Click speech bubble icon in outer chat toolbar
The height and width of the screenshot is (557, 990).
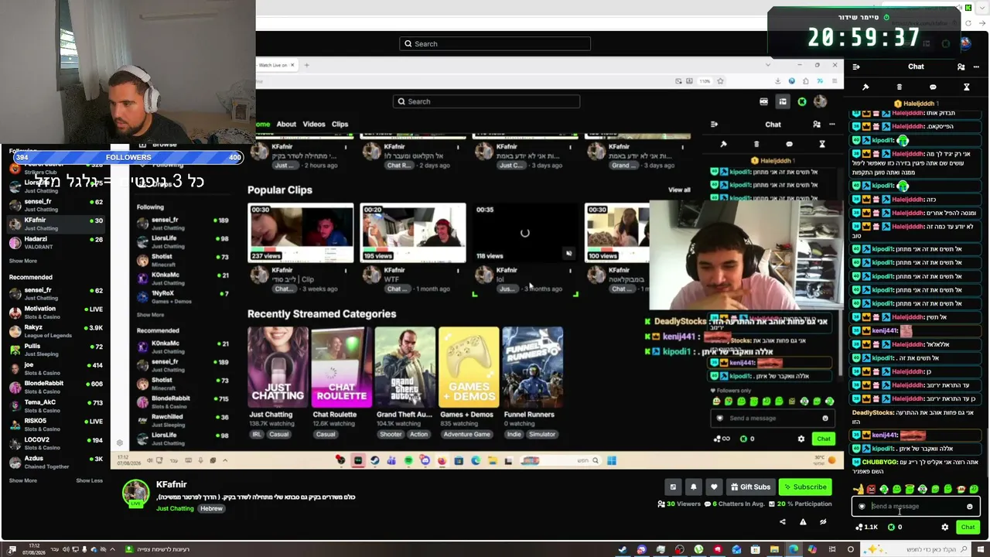pos(933,87)
